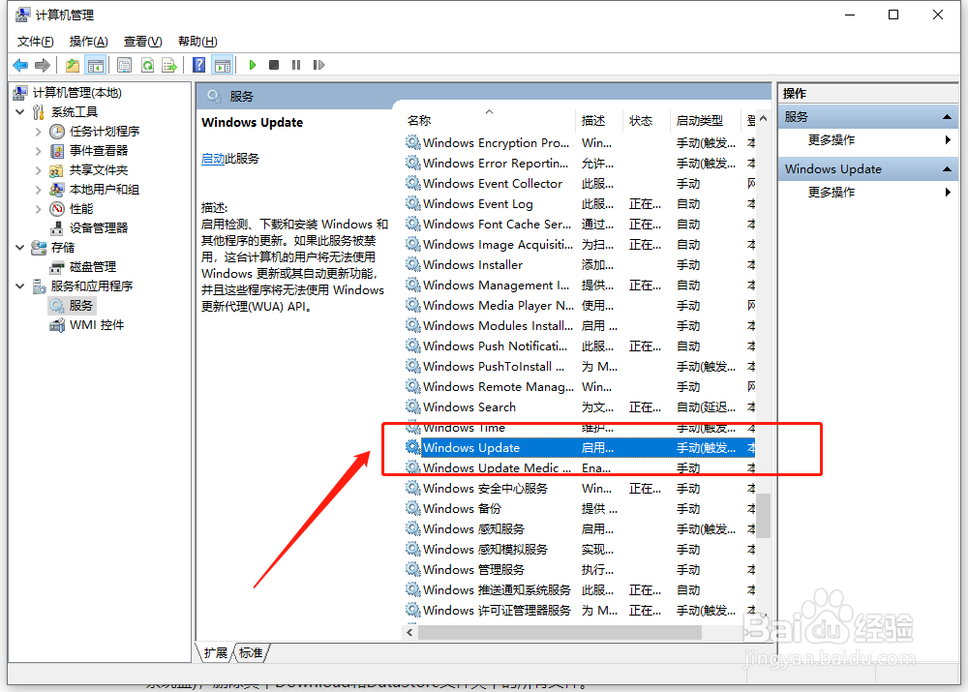Viewport: 968px width, 692px height.
Task: Select the Windows Update service row
Action: click(579, 448)
